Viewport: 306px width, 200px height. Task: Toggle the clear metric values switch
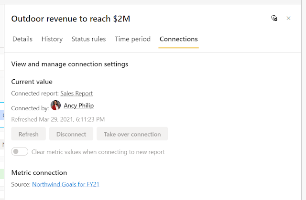20,152
